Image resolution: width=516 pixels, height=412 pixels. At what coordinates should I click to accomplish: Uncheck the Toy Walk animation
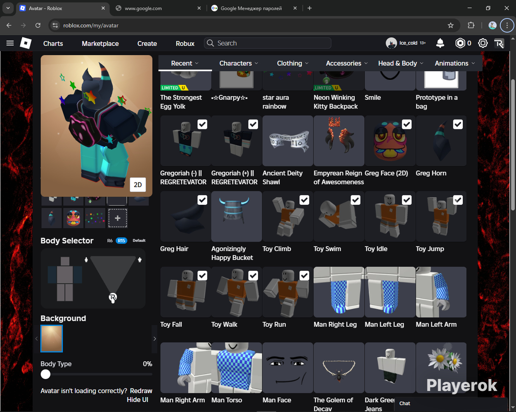[253, 276]
